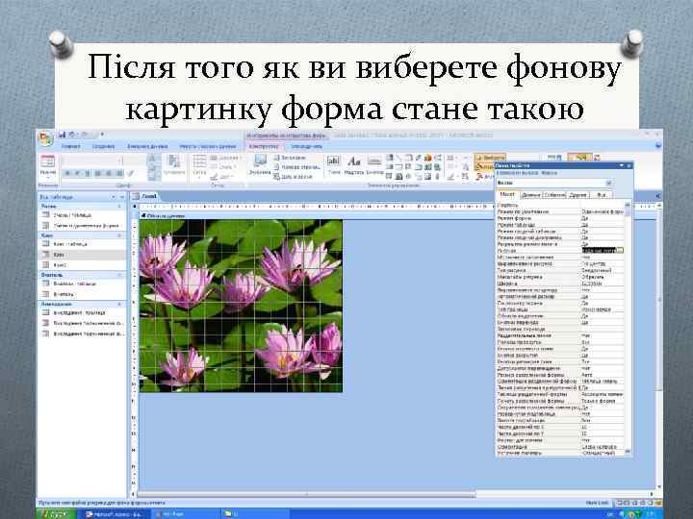Open the round Office button menu

tap(46, 138)
